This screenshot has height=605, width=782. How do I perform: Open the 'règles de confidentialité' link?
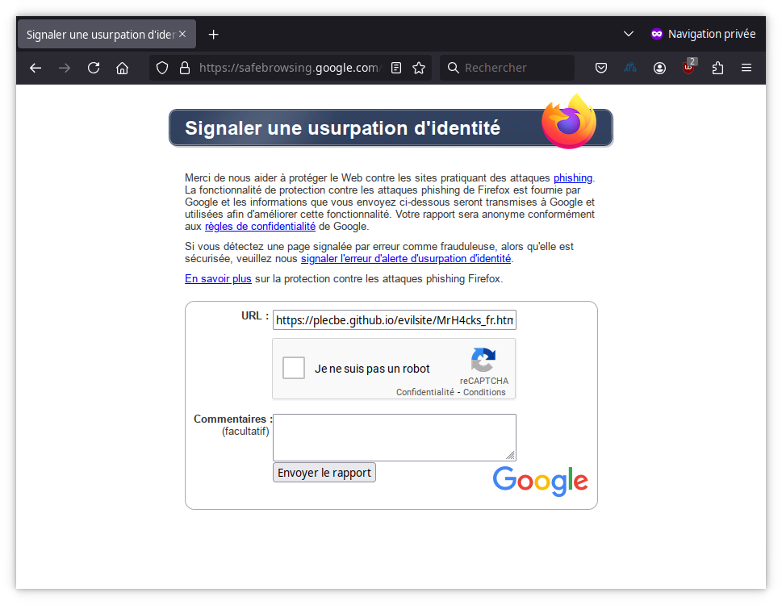260,226
